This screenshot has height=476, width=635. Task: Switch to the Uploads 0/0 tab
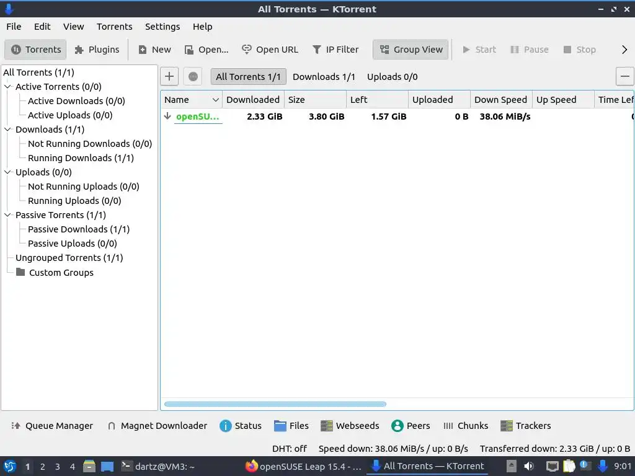tap(392, 76)
